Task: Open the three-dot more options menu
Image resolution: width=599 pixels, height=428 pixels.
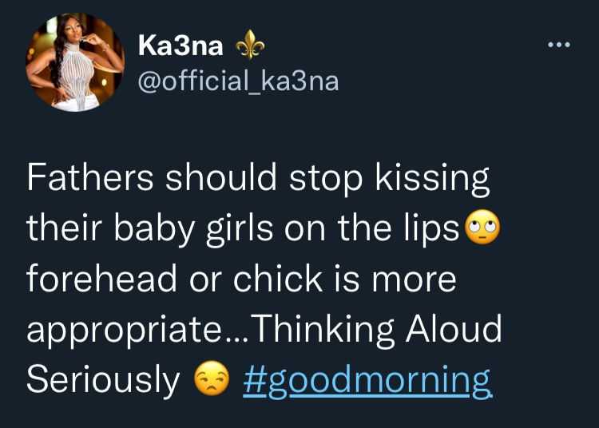Action: tap(559, 45)
